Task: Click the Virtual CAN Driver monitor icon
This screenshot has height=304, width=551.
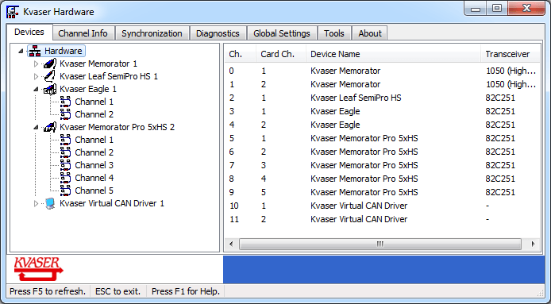Action: (x=50, y=203)
